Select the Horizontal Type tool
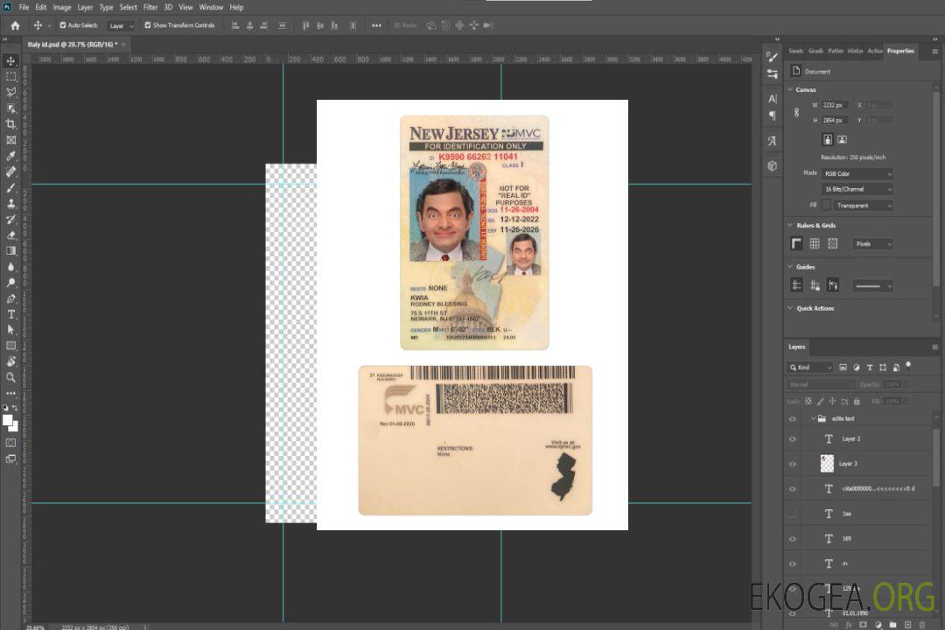 coord(11,314)
